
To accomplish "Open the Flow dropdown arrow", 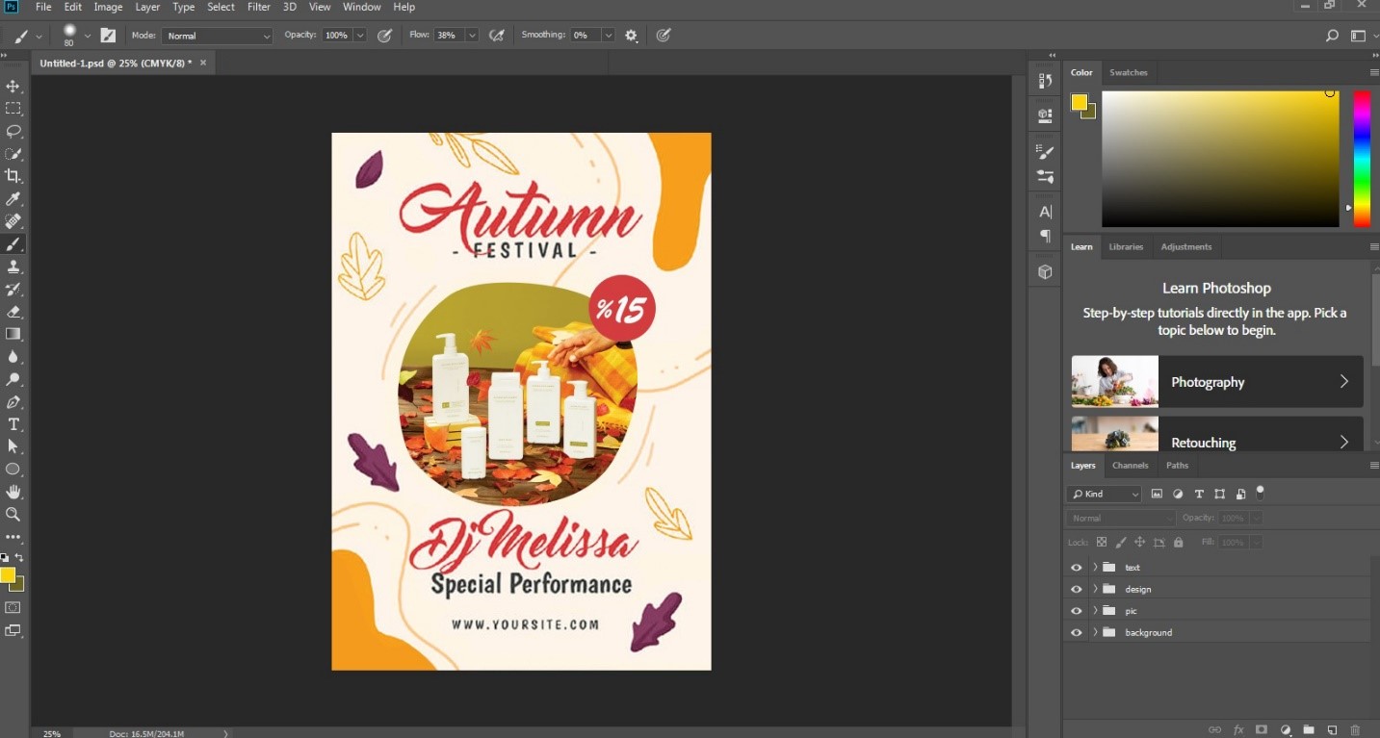I will (472, 36).
